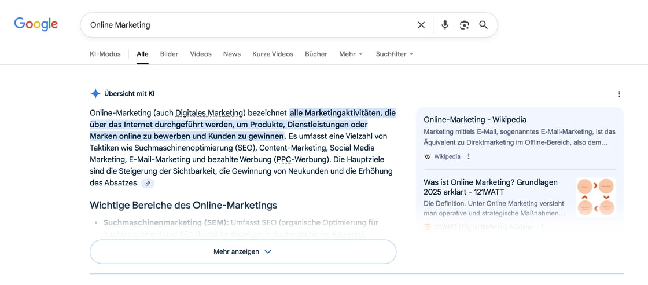Start voice search with microphone icon
Image resolution: width=648 pixels, height=285 pixels.
click(x=445, y=25)
